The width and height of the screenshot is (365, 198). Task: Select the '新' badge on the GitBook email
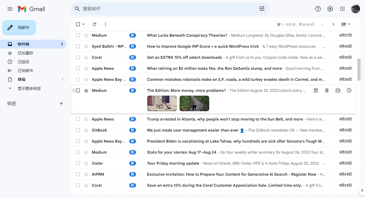(x=133, y=130)
